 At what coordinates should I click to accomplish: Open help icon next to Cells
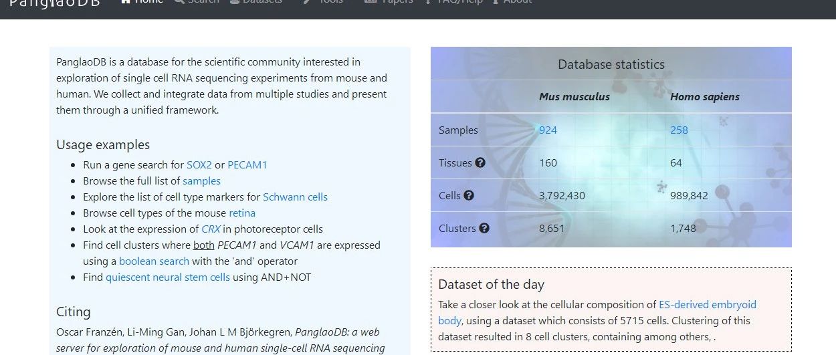click(469, 196)
